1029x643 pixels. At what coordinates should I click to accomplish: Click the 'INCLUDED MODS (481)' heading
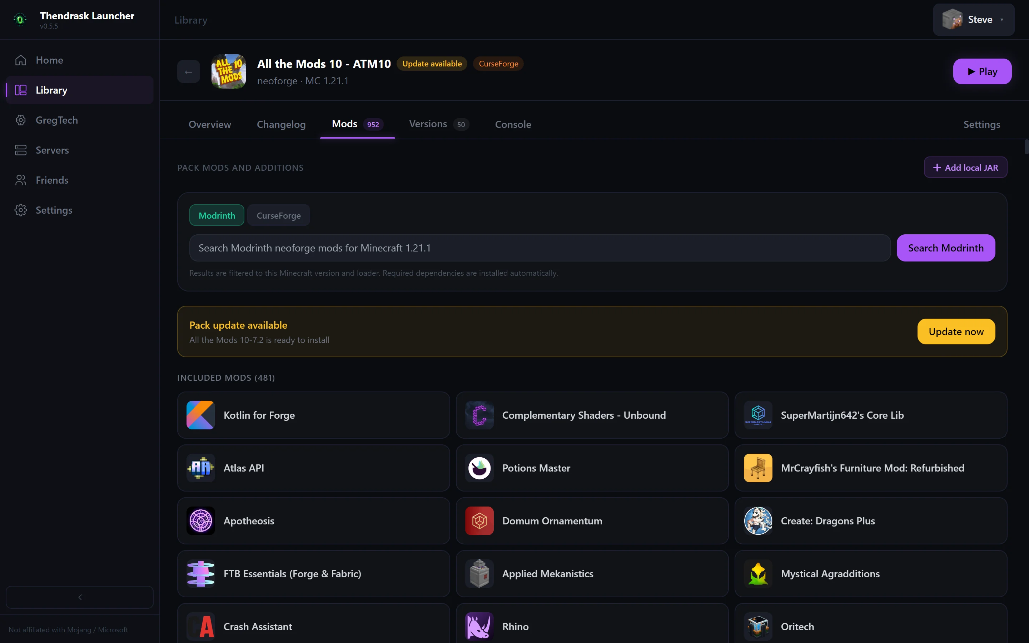226,378
